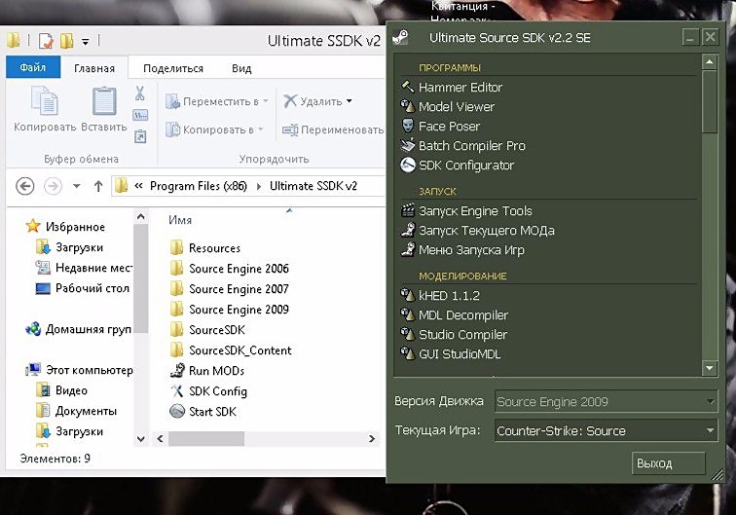Click Запуск Engine Tools entry
The height and width of the screenshot is (515, 736).
click(466, 211)
